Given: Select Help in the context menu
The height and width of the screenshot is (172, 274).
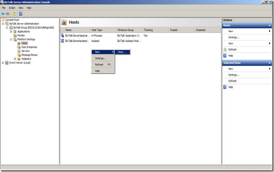Looking at the screenshot, I should [103, 71].
